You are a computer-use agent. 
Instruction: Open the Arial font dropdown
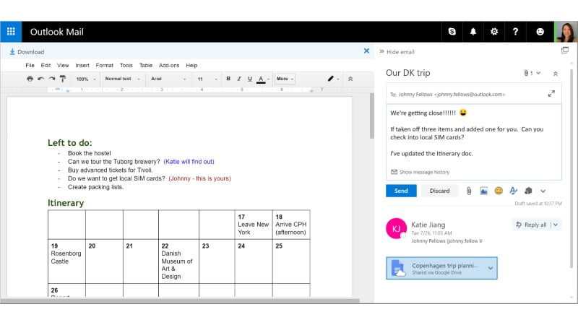tap(168, 79)
